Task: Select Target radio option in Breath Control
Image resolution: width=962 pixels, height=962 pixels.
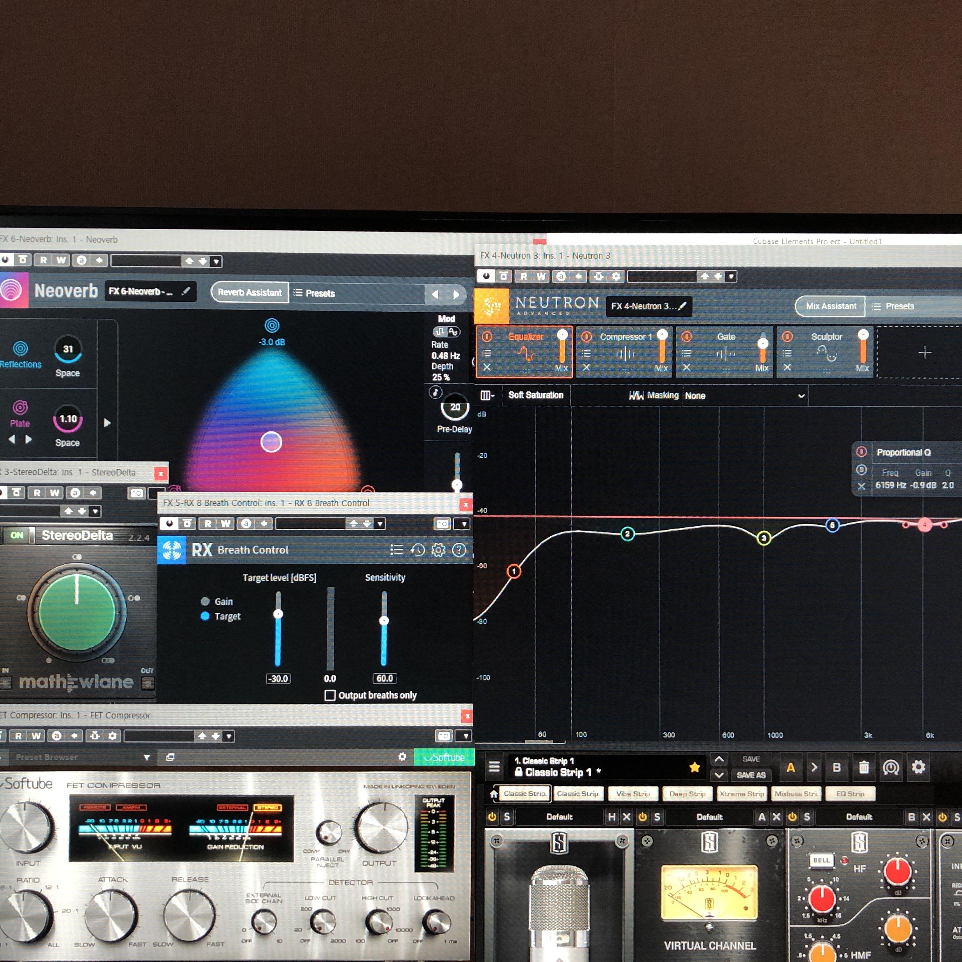Action: point(205,616)
